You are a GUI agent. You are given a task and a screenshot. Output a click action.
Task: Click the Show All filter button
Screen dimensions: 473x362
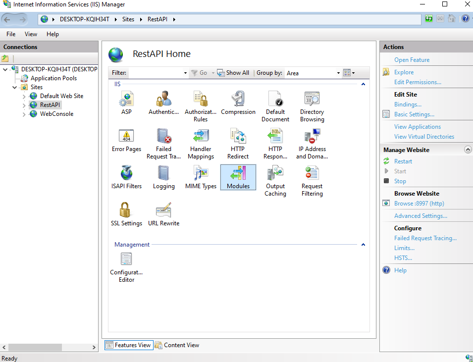[x=233, y=73]
